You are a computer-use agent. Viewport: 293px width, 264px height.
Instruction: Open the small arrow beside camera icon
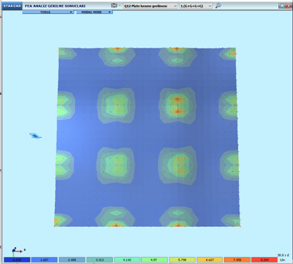tap(119, 6)
